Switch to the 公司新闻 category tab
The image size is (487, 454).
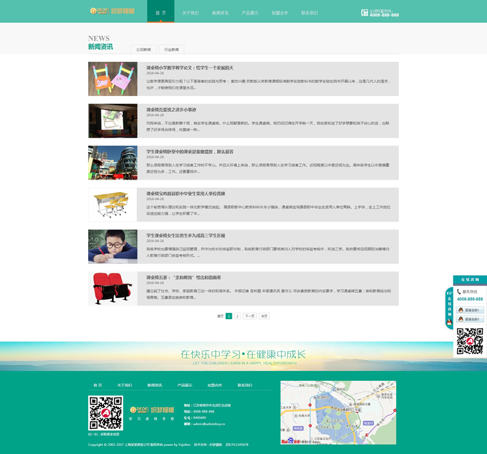click(143, 49)
